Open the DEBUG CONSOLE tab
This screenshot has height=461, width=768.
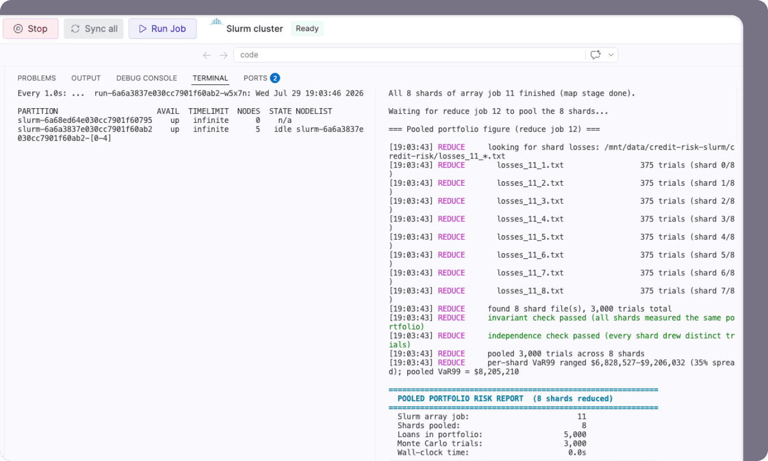coord(147,78)
